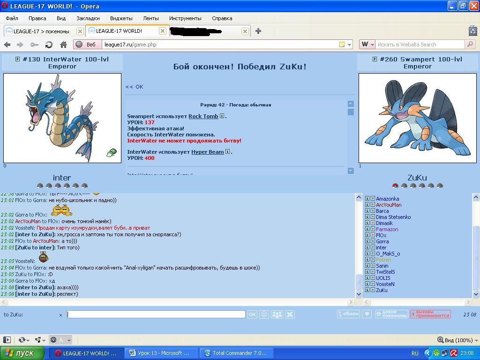Open the Инструменты menu
This screenshot has width=480, height=360.
185,18
